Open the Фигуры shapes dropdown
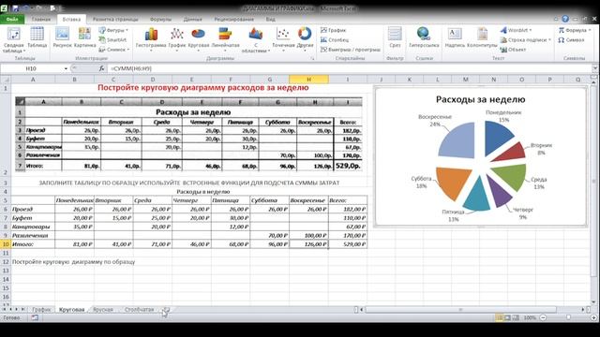The image size is (600, 337). [x=113, y=30]
